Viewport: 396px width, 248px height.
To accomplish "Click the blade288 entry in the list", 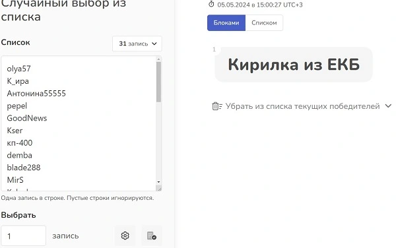I will tap(24, 168).
